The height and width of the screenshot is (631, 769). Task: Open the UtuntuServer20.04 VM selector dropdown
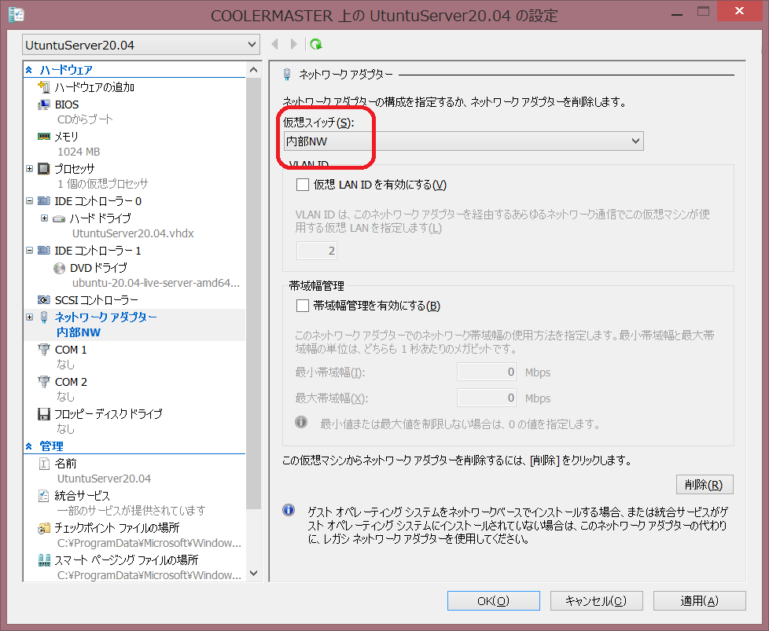(x=141, y=45)
